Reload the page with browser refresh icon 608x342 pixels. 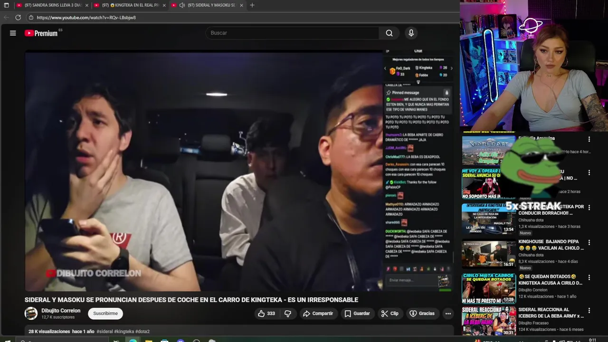(18, 18)
